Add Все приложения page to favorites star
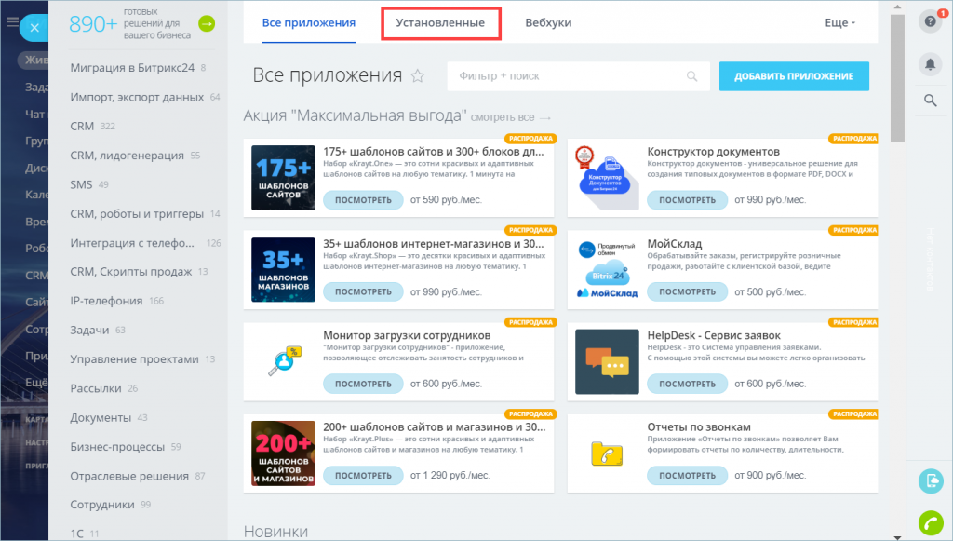 (x=418, y=76)
